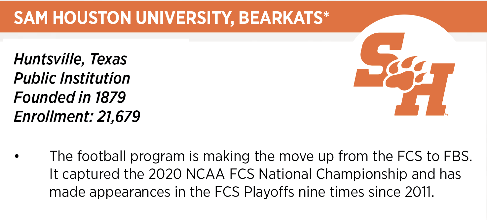The height and width of the screenshot is (220, 487).
Task: Select the Sam Houston University header title
Action: pyautogui.click(x=171, y=18)
